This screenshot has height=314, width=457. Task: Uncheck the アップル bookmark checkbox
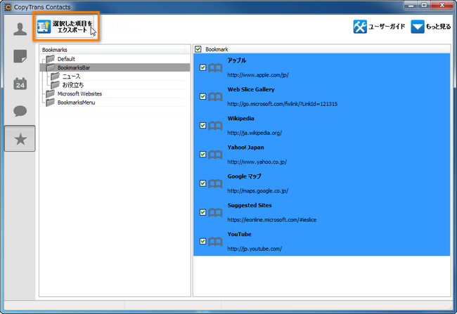[203, 67]
